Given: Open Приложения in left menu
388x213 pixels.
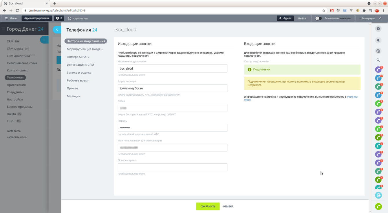Looking at the screenshot, I should (16, 85).
